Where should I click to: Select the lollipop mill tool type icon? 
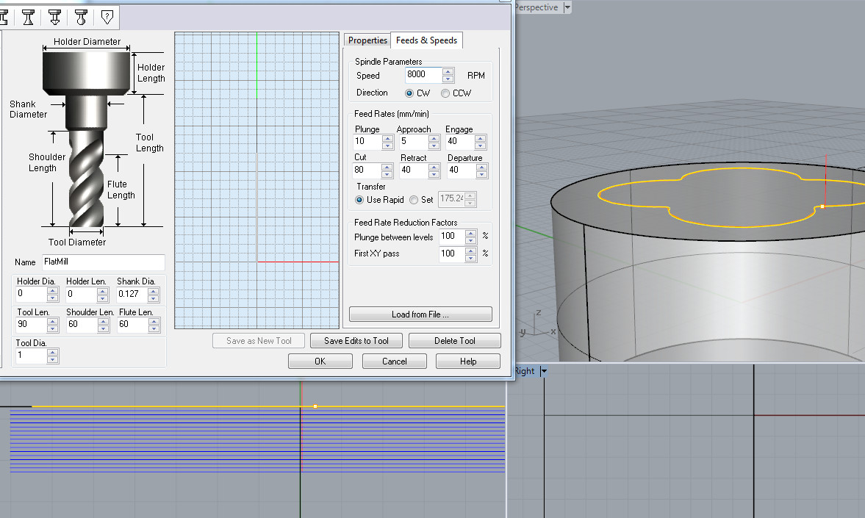click(81, 16)
